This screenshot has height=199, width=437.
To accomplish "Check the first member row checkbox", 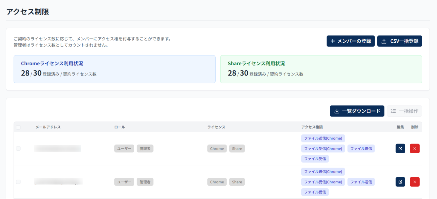I will coord(18,148).
